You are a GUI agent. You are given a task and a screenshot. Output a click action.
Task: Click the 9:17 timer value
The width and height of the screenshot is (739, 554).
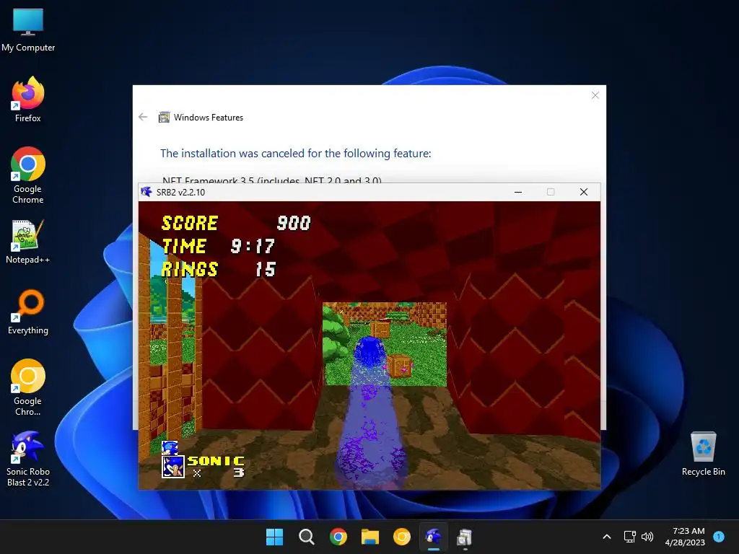pyautogui.click(x=253, y=246)
